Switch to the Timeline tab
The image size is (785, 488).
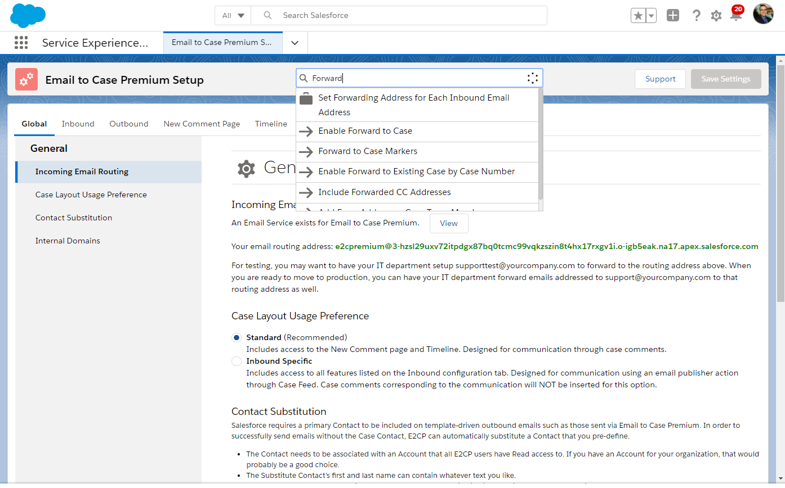click(271, 124)
